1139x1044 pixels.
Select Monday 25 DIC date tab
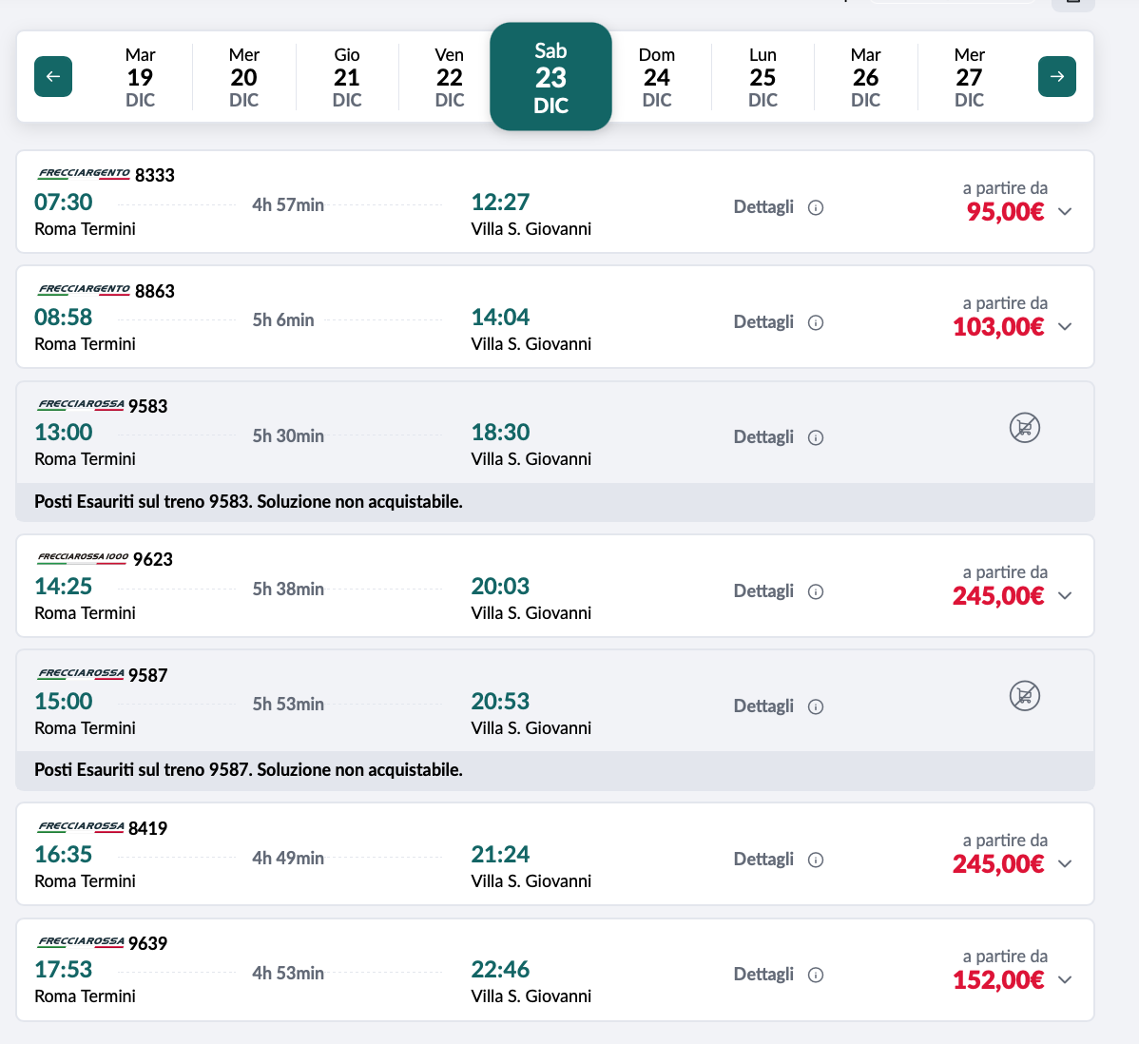coord(763,77)
